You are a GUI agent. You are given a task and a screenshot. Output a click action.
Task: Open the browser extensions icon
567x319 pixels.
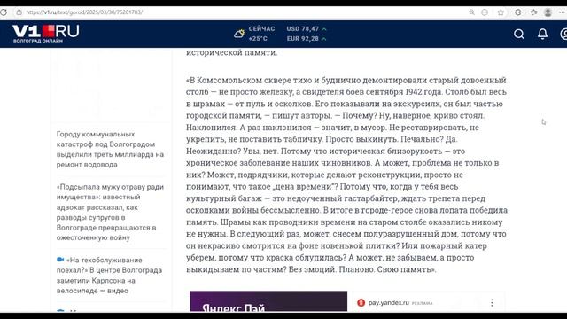click(517, 12)
